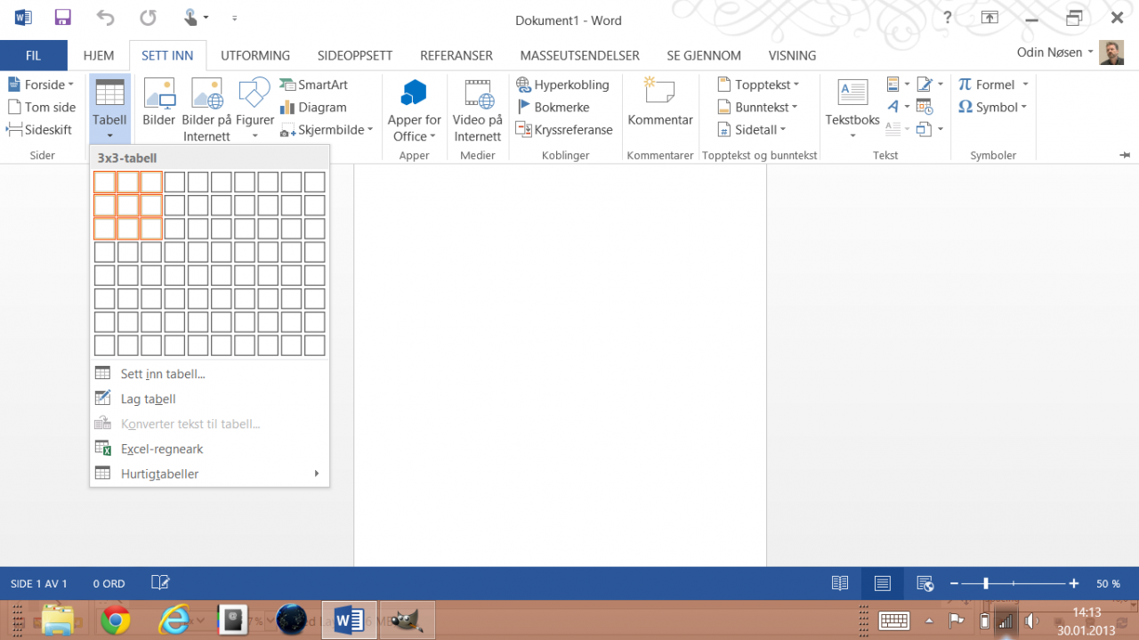Click the zoom out minus button
Viewport: 1139px width, 640px height.
click(954, 584)
